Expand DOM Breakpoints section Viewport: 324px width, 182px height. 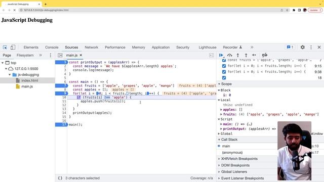tap(219, 165)
